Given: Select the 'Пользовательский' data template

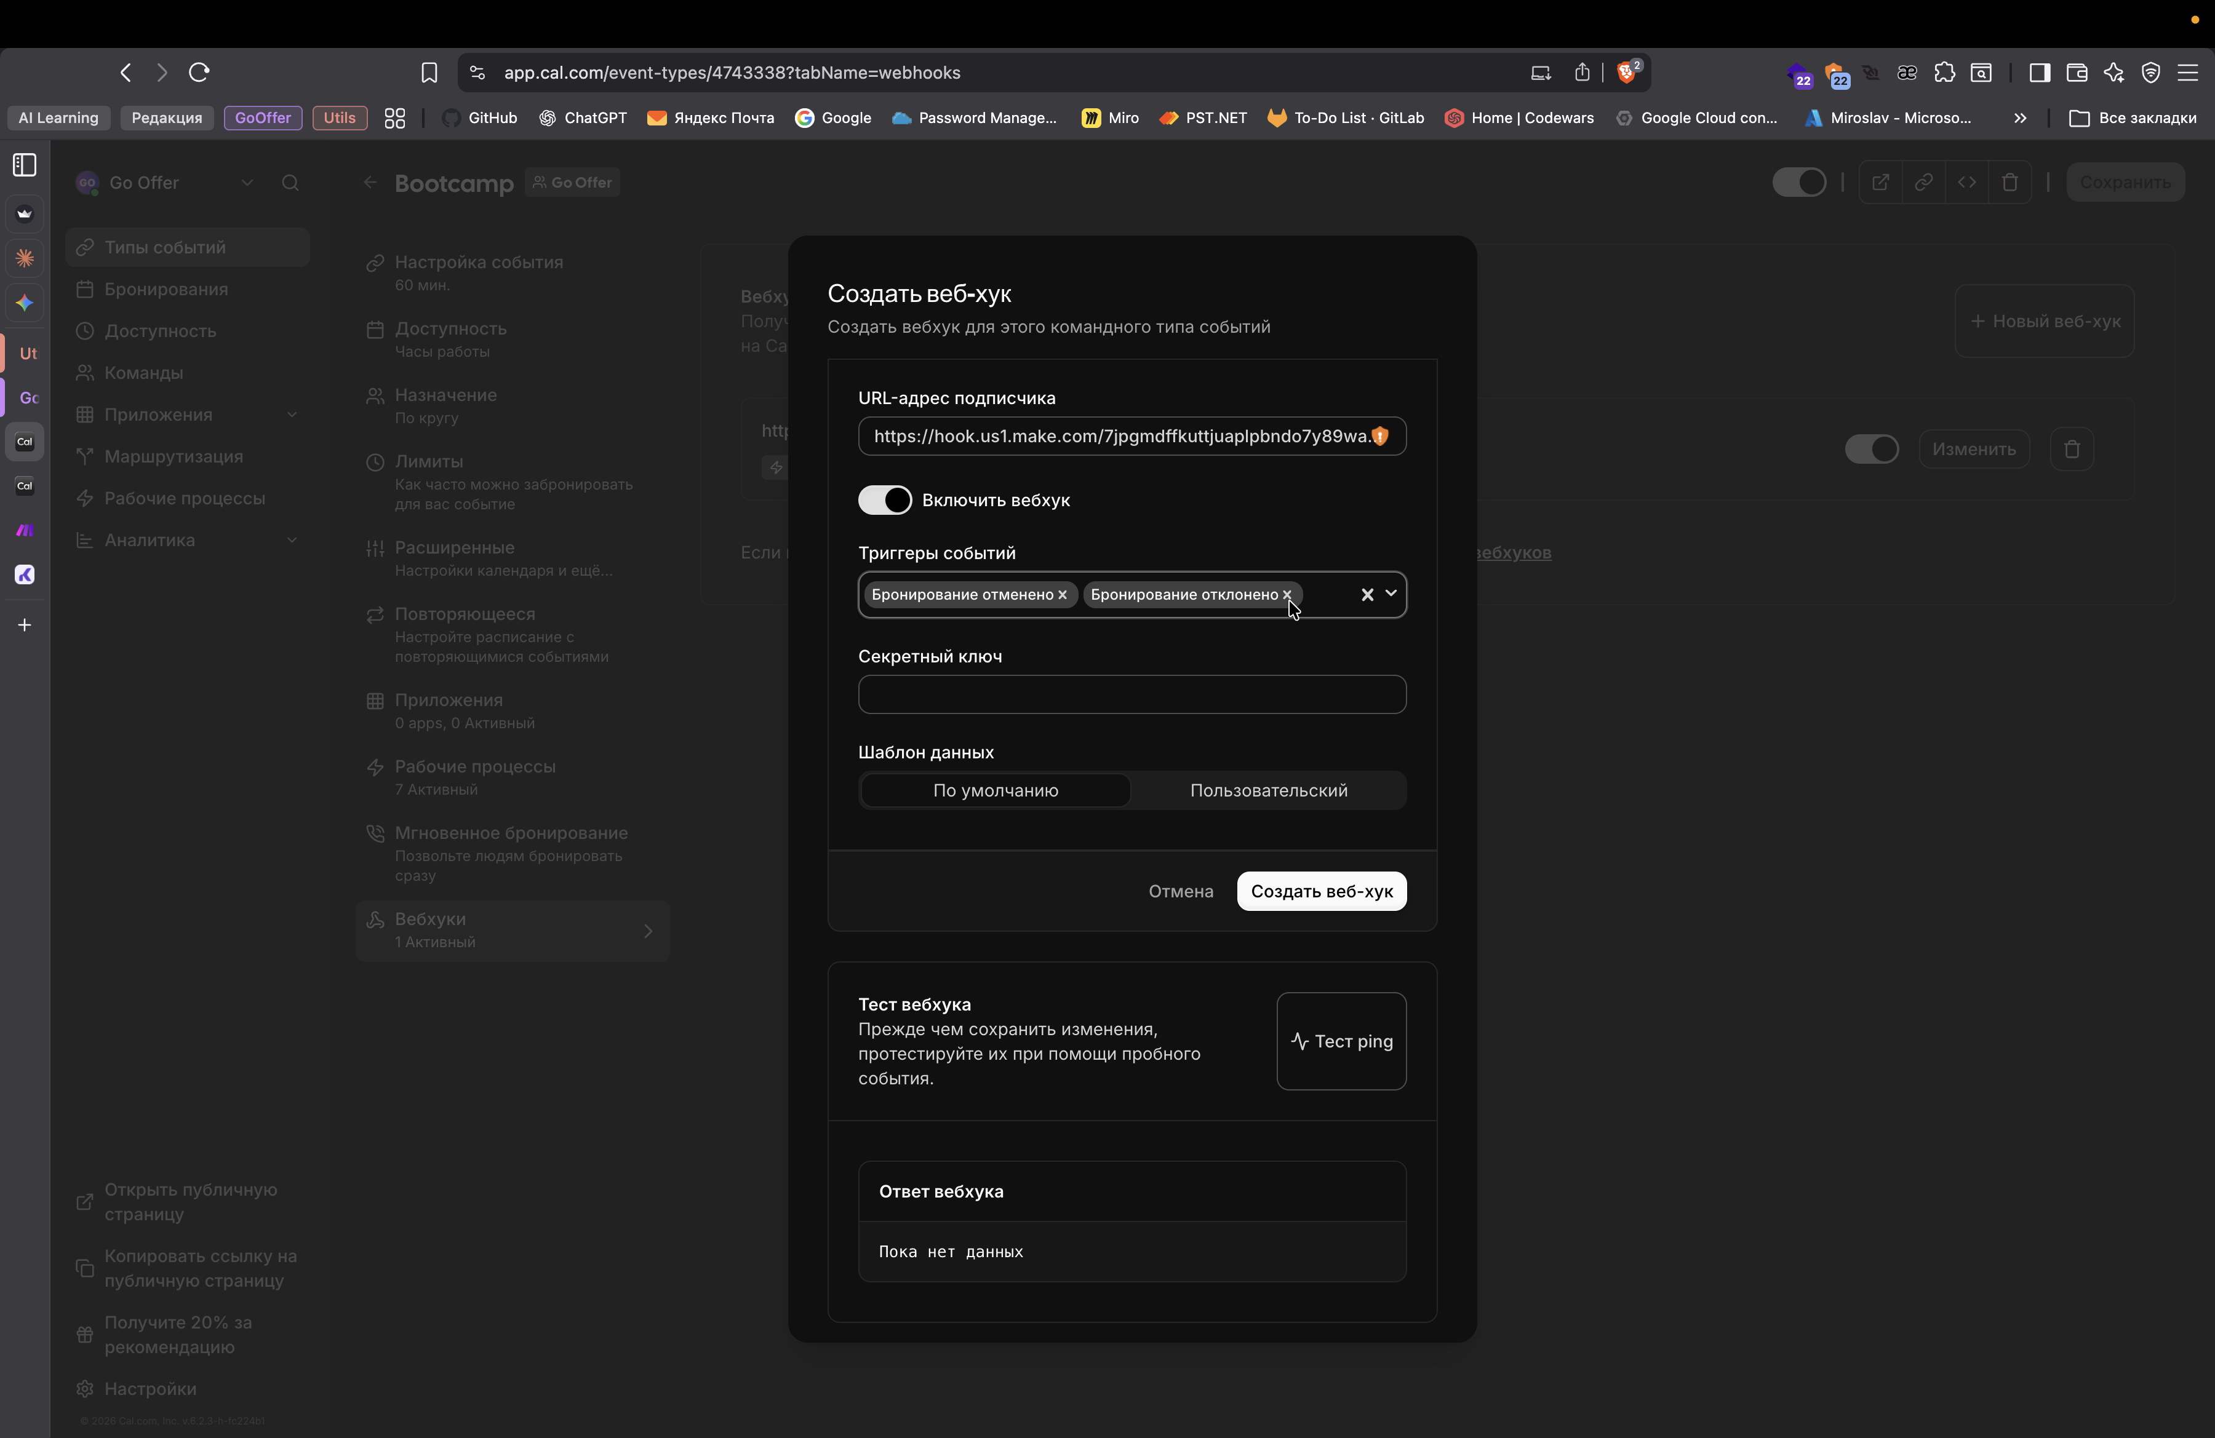Looking at the screenshot, I should 1267,790.
